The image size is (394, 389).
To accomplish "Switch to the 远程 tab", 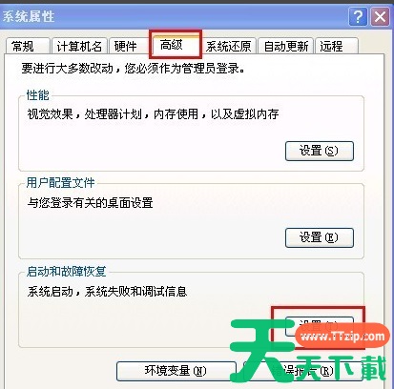I will point(337,47).
